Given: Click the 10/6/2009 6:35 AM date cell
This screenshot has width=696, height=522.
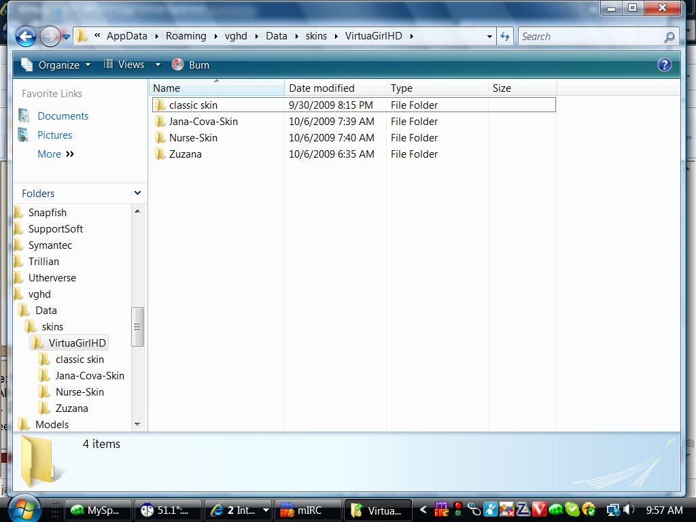Looking at the screenshot, I should [x=332, y=154].
